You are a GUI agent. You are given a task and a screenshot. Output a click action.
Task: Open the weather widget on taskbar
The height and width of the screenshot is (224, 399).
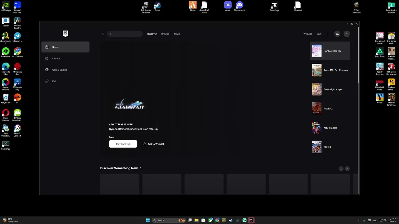pos(10,220)
